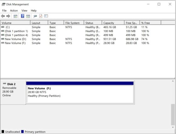Sort by the File System column header
This screenshot has height=134, width=176.
[74, 23]
